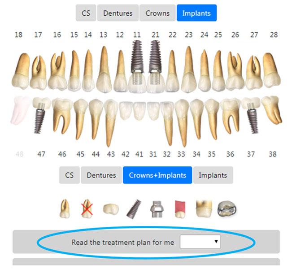Select faded wisdom tooth 48
Viewport: 296px width, 269px height.
click(x=21, y=110)
